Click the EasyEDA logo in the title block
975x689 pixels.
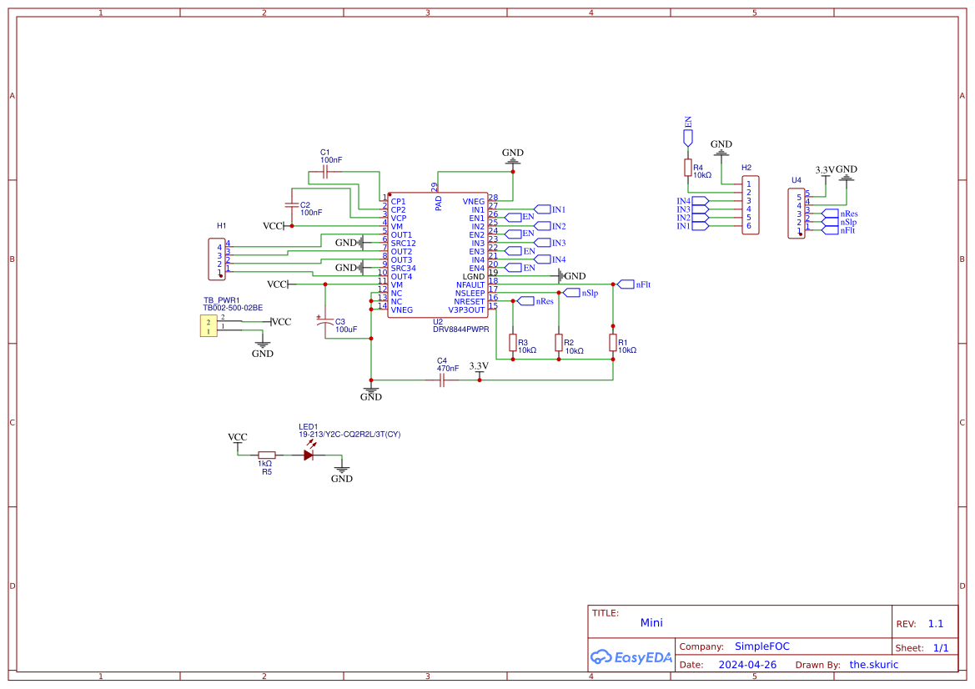tap(631, 657)
